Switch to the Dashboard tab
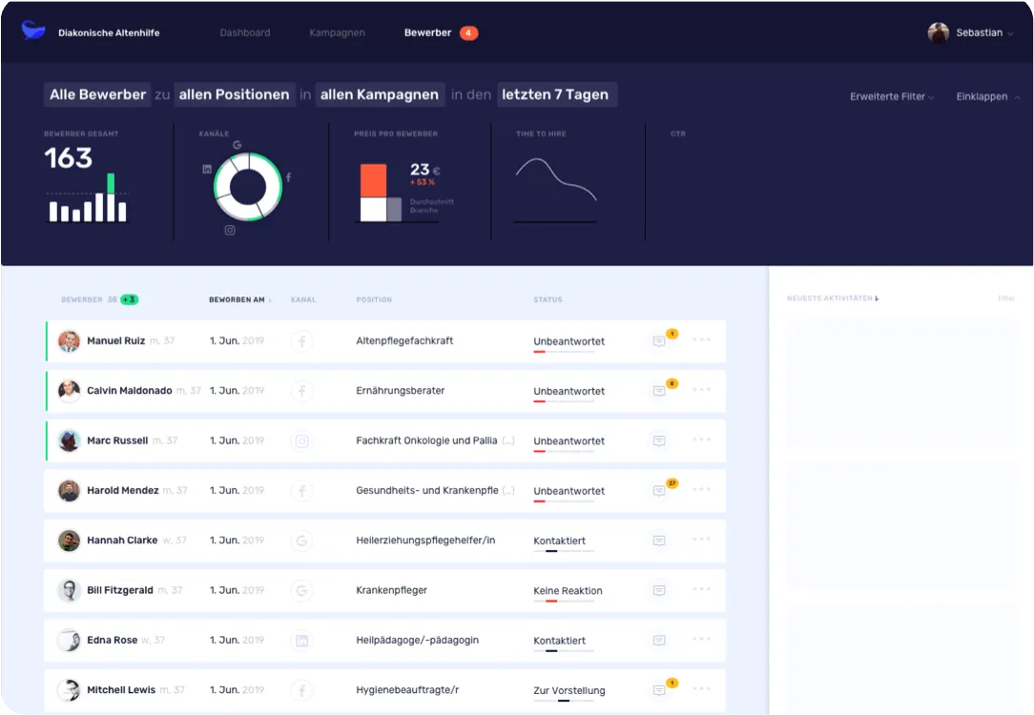Viewport: 1034px width, 715px height. coord(245,31)
